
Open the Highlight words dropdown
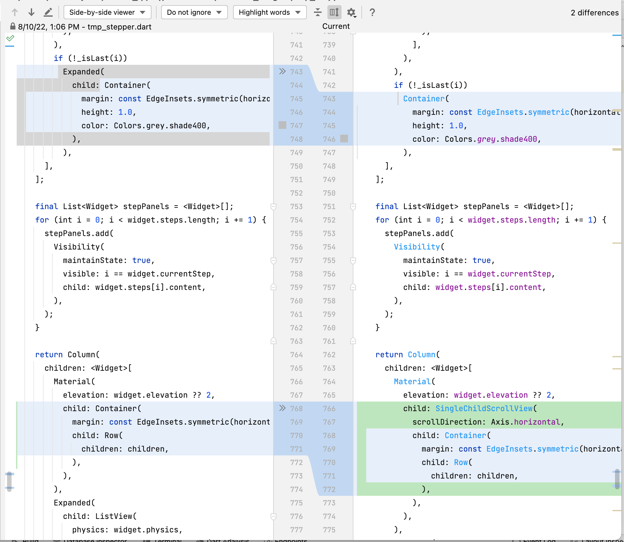coord(269,13)
